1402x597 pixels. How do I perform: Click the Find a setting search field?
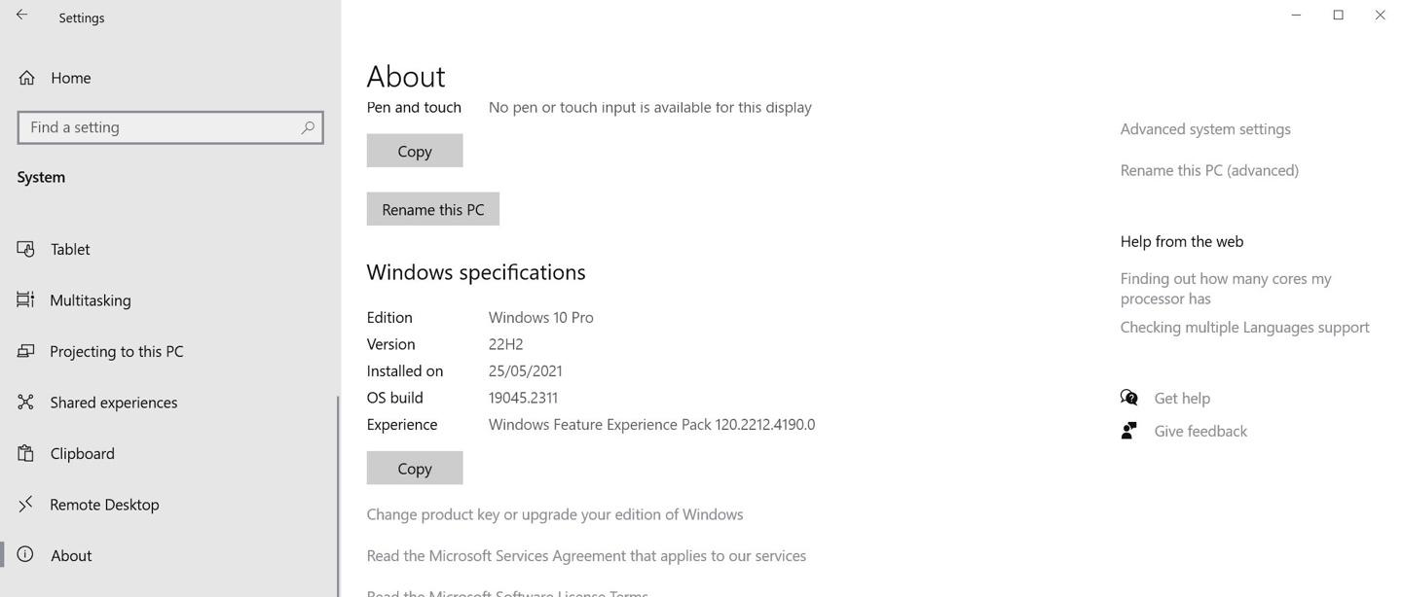tap(170, 127)
